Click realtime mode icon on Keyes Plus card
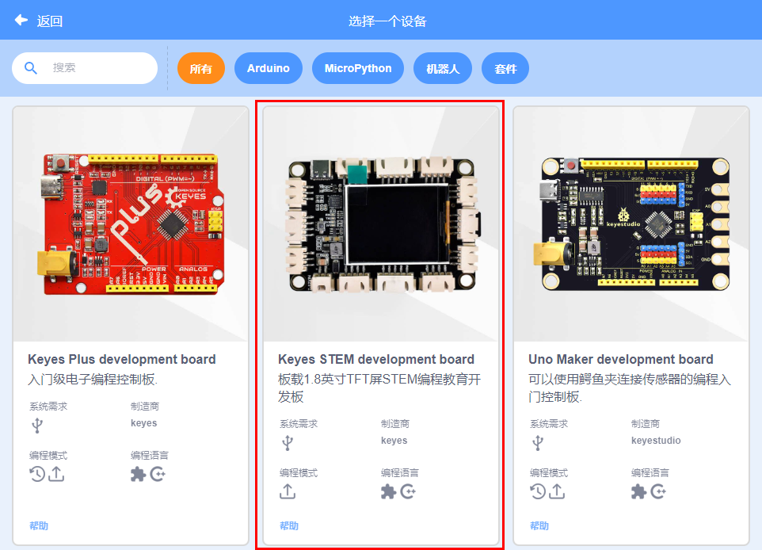 37,474
